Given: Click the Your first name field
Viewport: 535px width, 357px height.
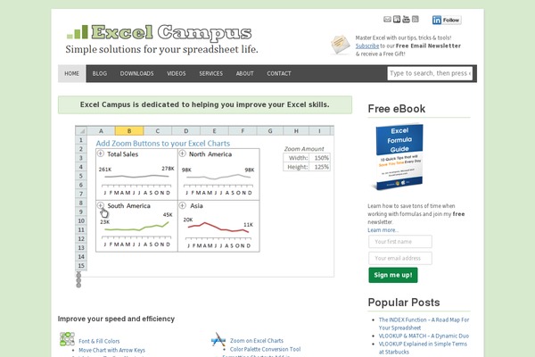Looking at the screenshot, I should coord(400,242).
